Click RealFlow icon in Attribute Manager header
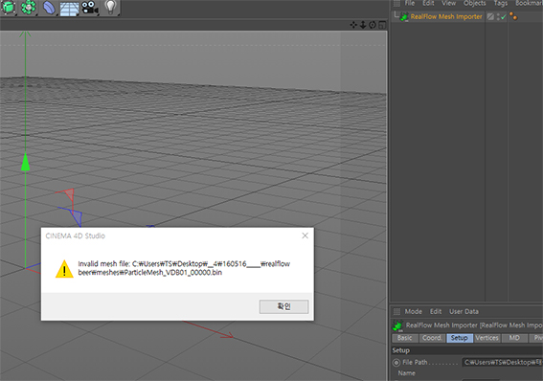543x381 pixels. click(x=397, y=325)
